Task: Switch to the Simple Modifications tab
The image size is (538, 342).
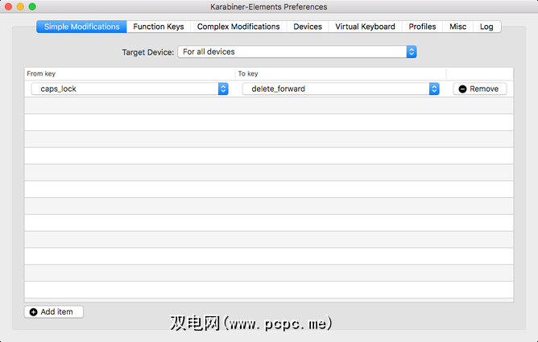Action: (x=81, y=27)
